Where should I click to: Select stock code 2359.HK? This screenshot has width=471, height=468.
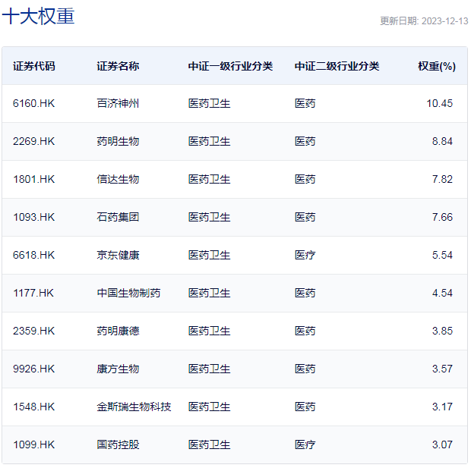click(33, 331)
